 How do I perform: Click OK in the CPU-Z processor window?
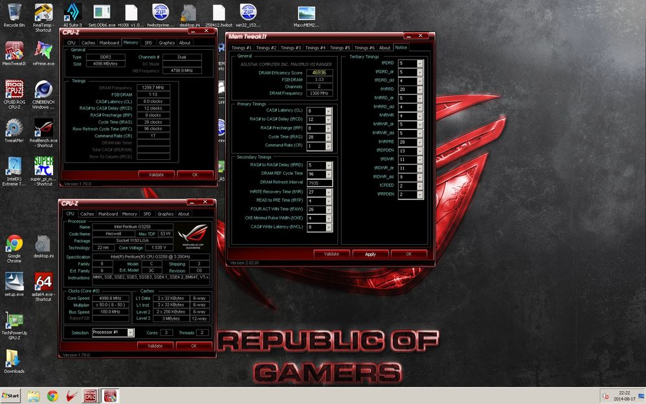click(x=194, y=346)
